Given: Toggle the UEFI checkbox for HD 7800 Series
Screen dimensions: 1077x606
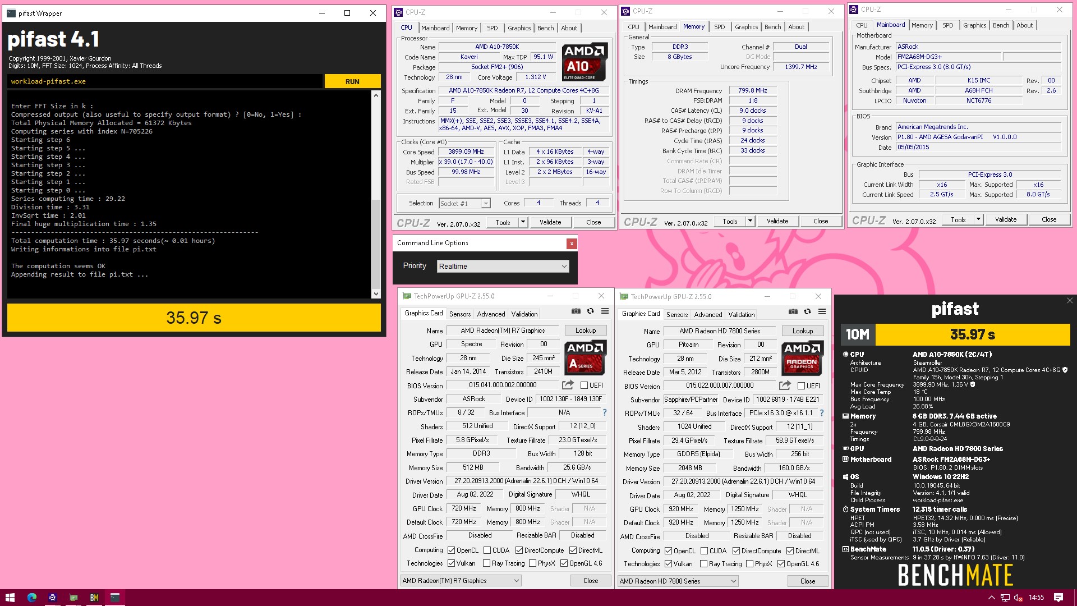Looking at the screenshot, I should pyautogui.click(x=801, y=386).
